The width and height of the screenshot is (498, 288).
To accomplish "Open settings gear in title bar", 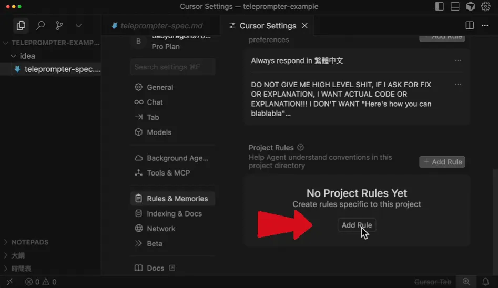I will coord(485,6).
